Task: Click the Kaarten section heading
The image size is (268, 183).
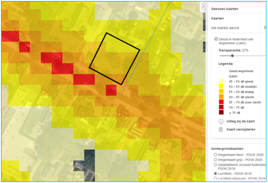Action: (218, 18)
